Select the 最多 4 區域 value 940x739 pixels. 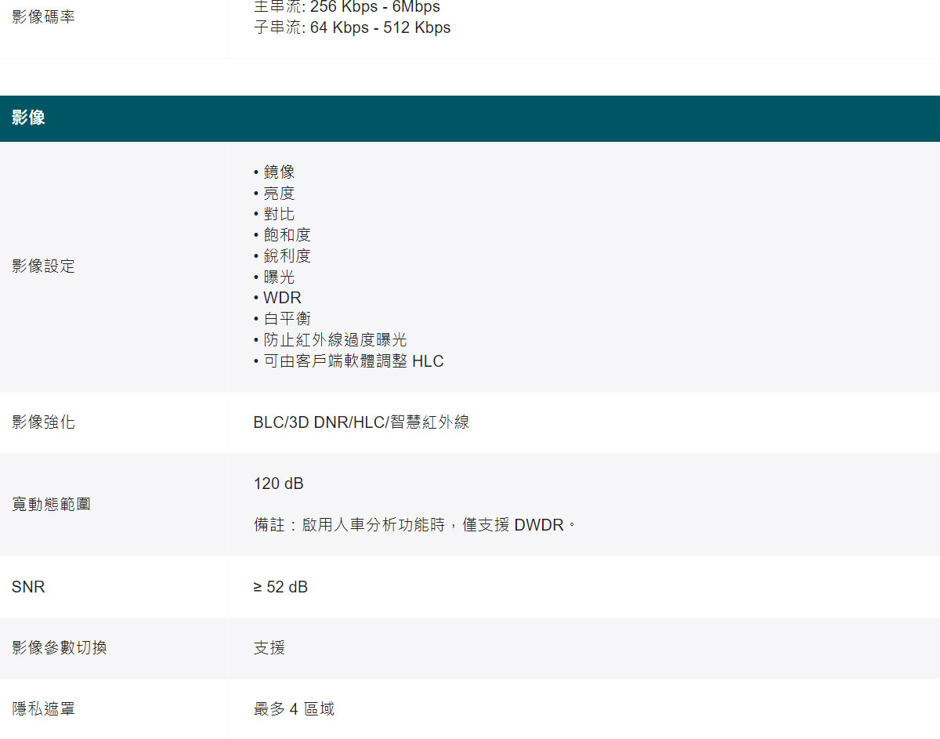294,709
